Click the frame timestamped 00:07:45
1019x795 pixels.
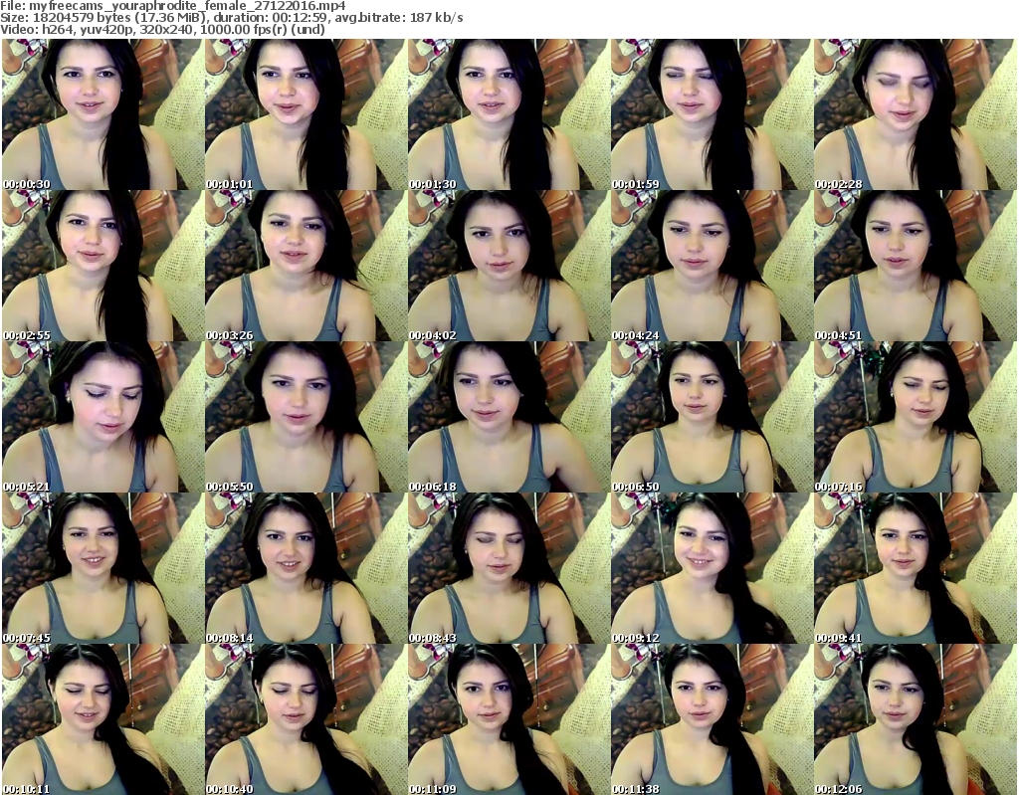[x=102, y=568]
